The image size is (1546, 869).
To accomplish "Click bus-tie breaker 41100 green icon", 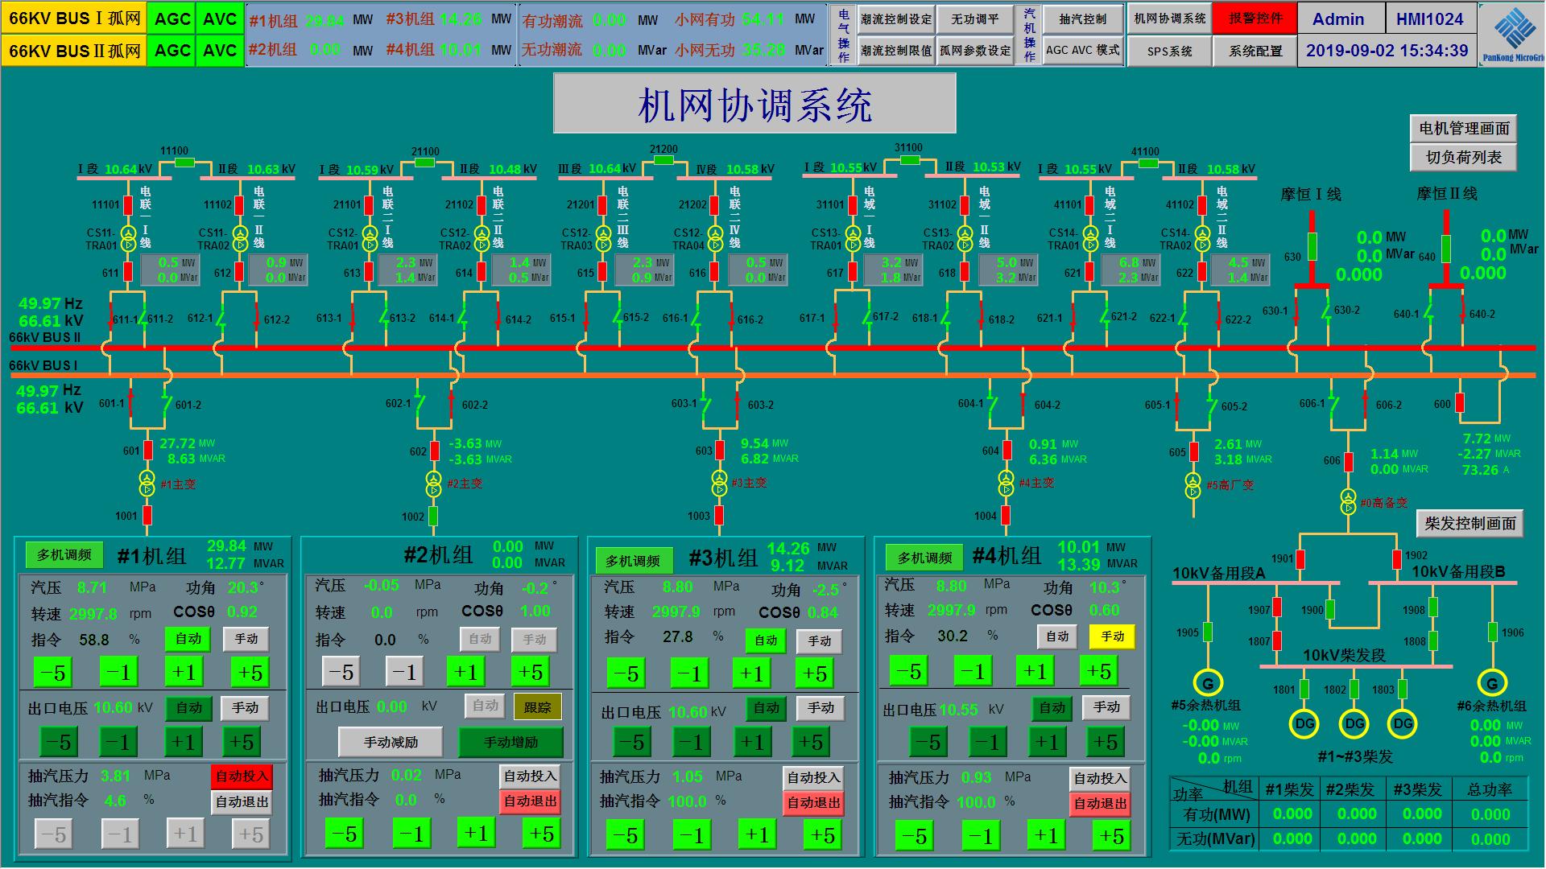I will (x=1150, y=163).
